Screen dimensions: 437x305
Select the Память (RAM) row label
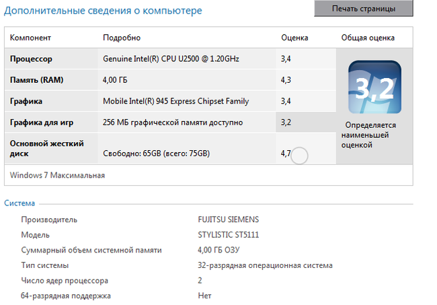[36, 80]
